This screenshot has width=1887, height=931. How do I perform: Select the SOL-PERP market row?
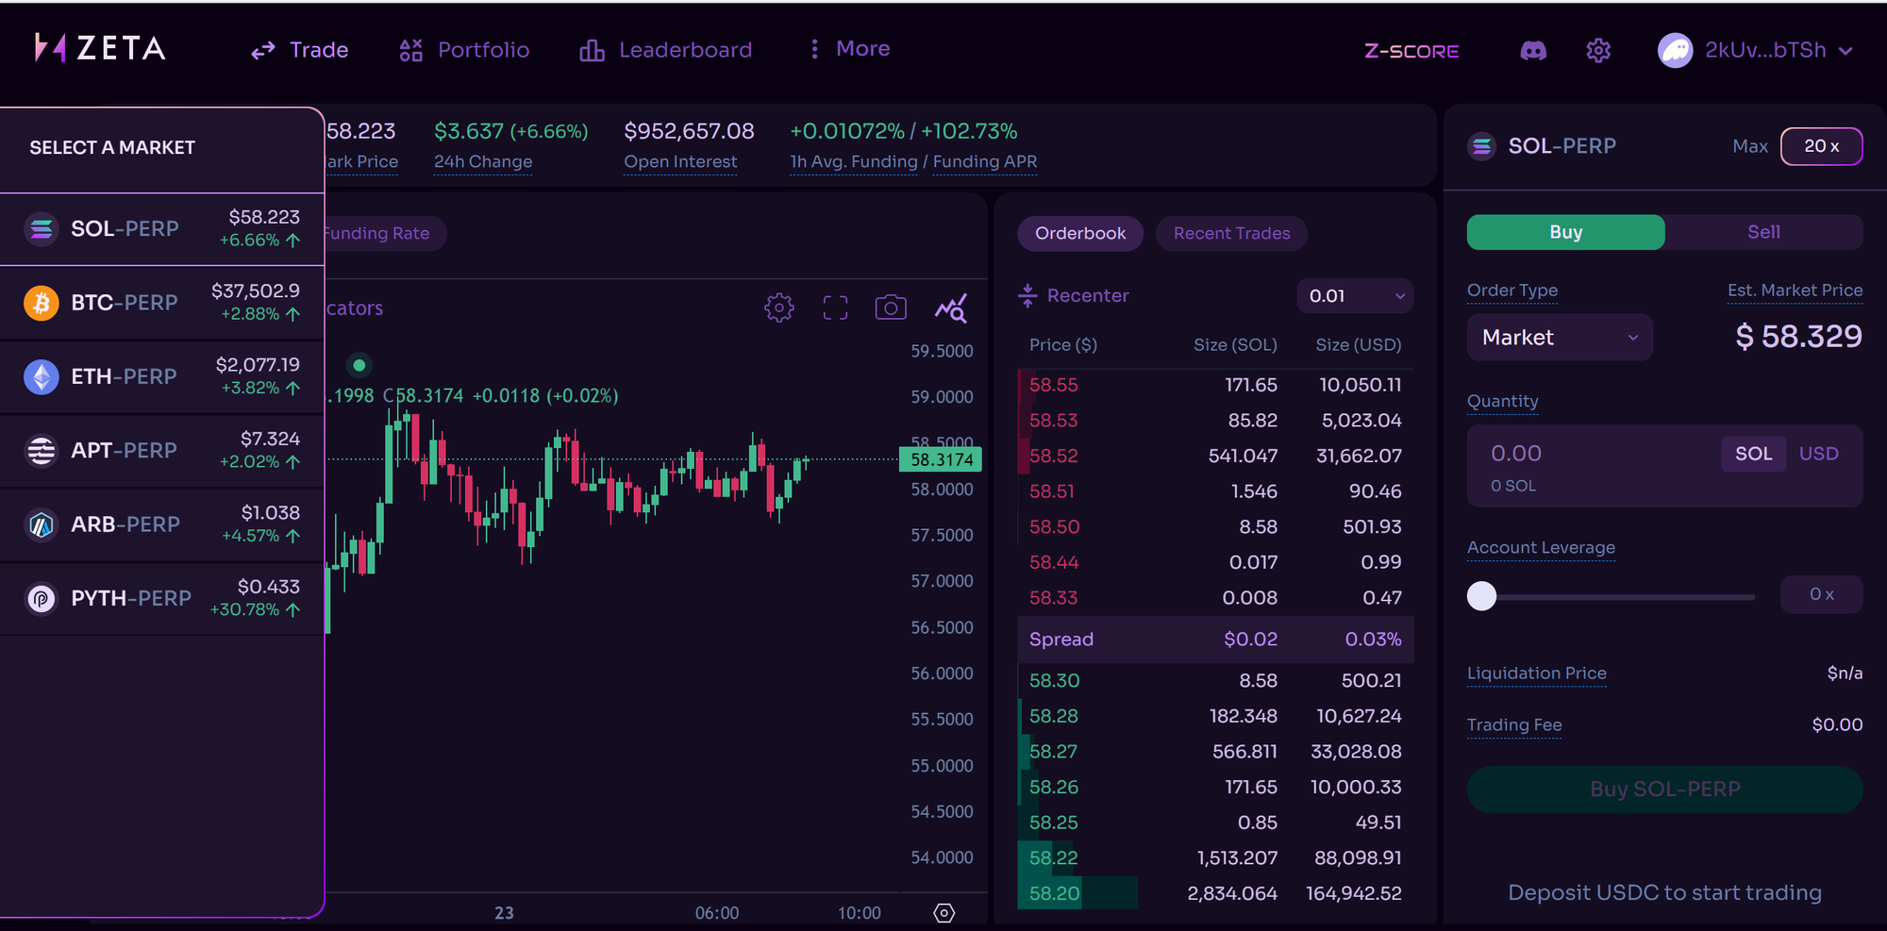point(162,229)
